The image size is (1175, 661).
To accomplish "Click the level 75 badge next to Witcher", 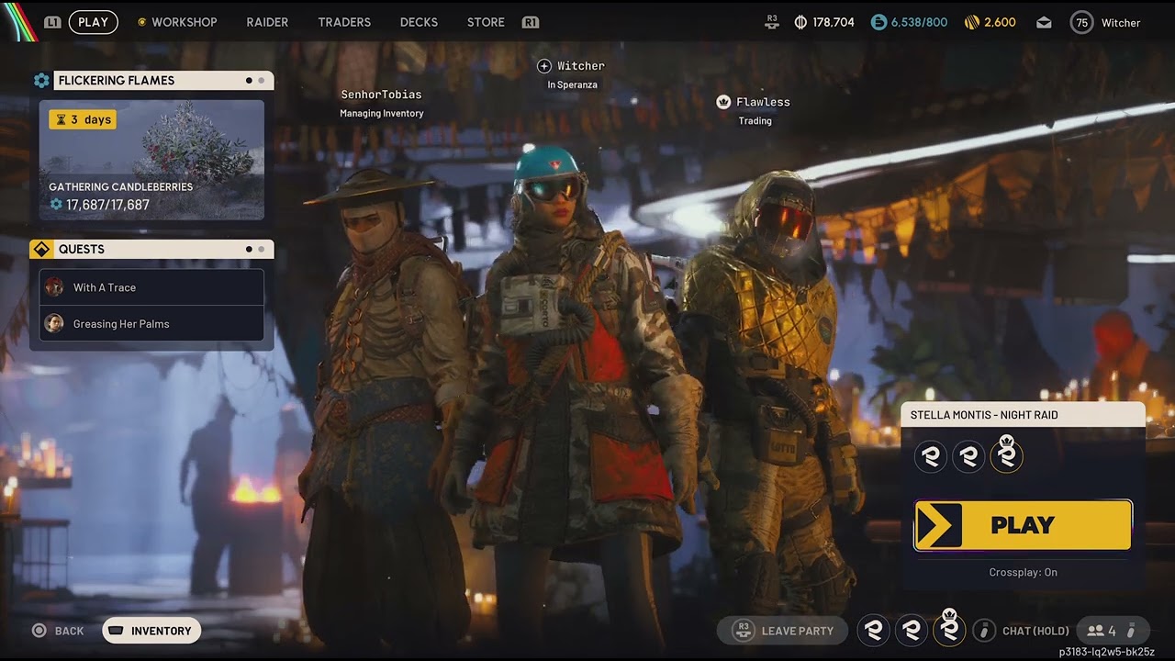I will point(1082,22).
